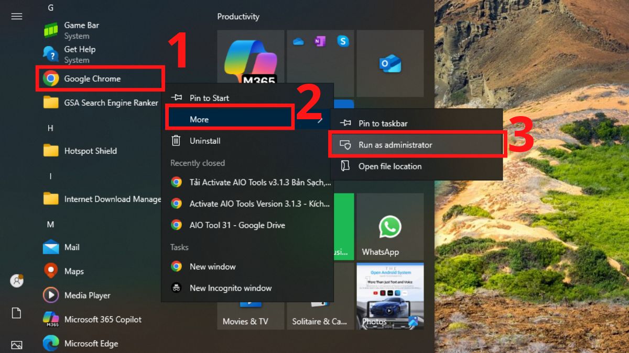Viewport: 629px width, 353px height.
Task: Click the Media Player label
Action: click(87, 295)
